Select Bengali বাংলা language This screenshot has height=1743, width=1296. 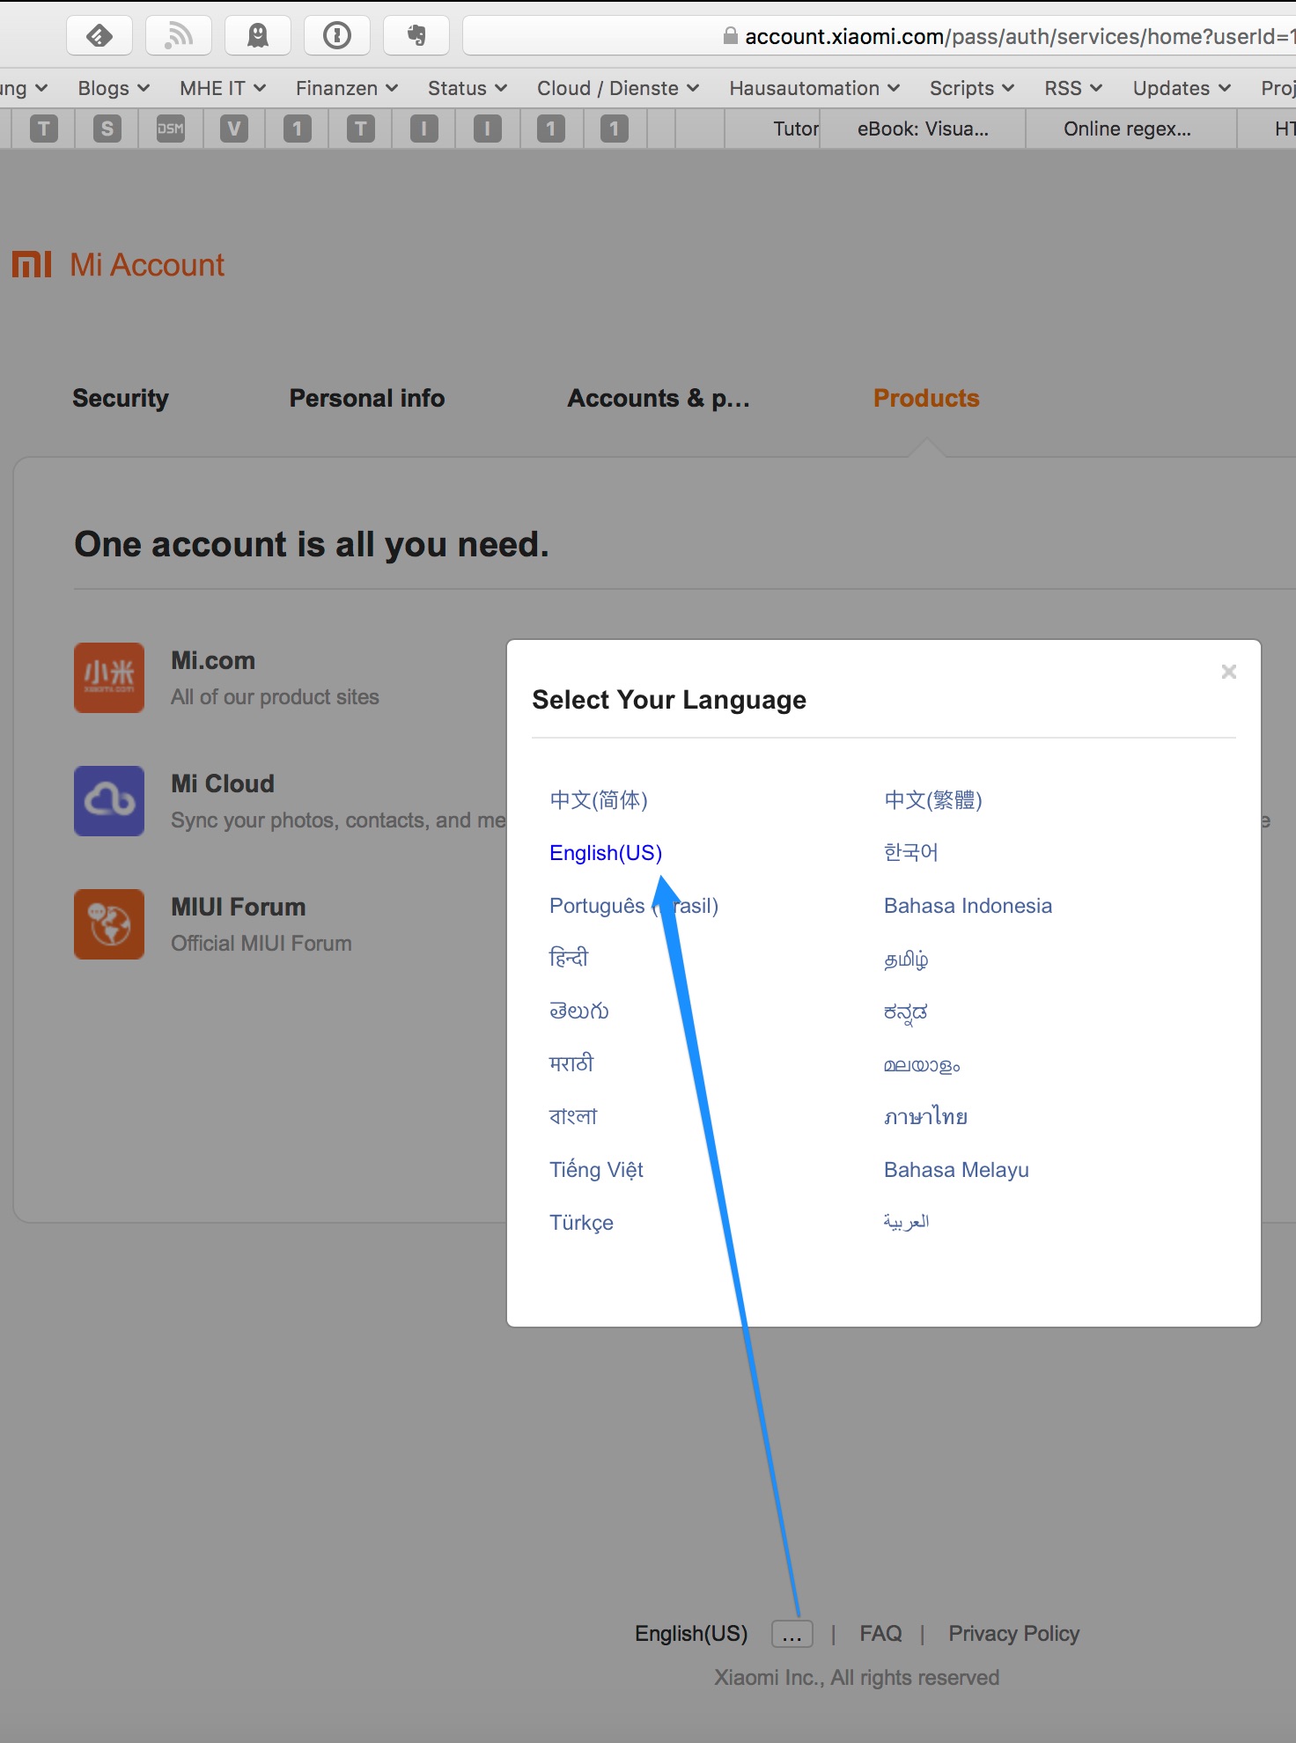click(x=573, y=1116)
